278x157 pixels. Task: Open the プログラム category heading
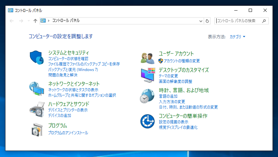click(x=58, y=126)
